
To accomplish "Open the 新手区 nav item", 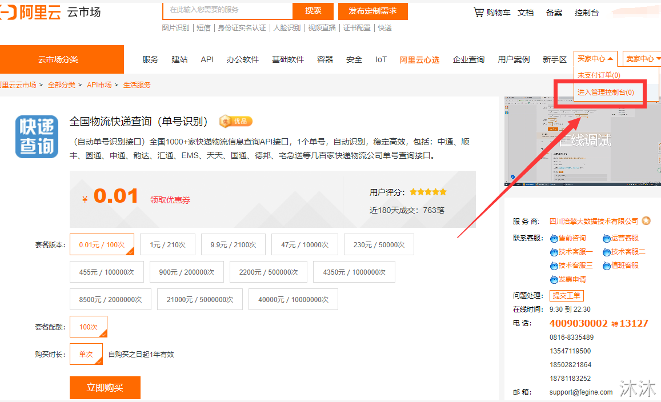I will pos(554,59).
